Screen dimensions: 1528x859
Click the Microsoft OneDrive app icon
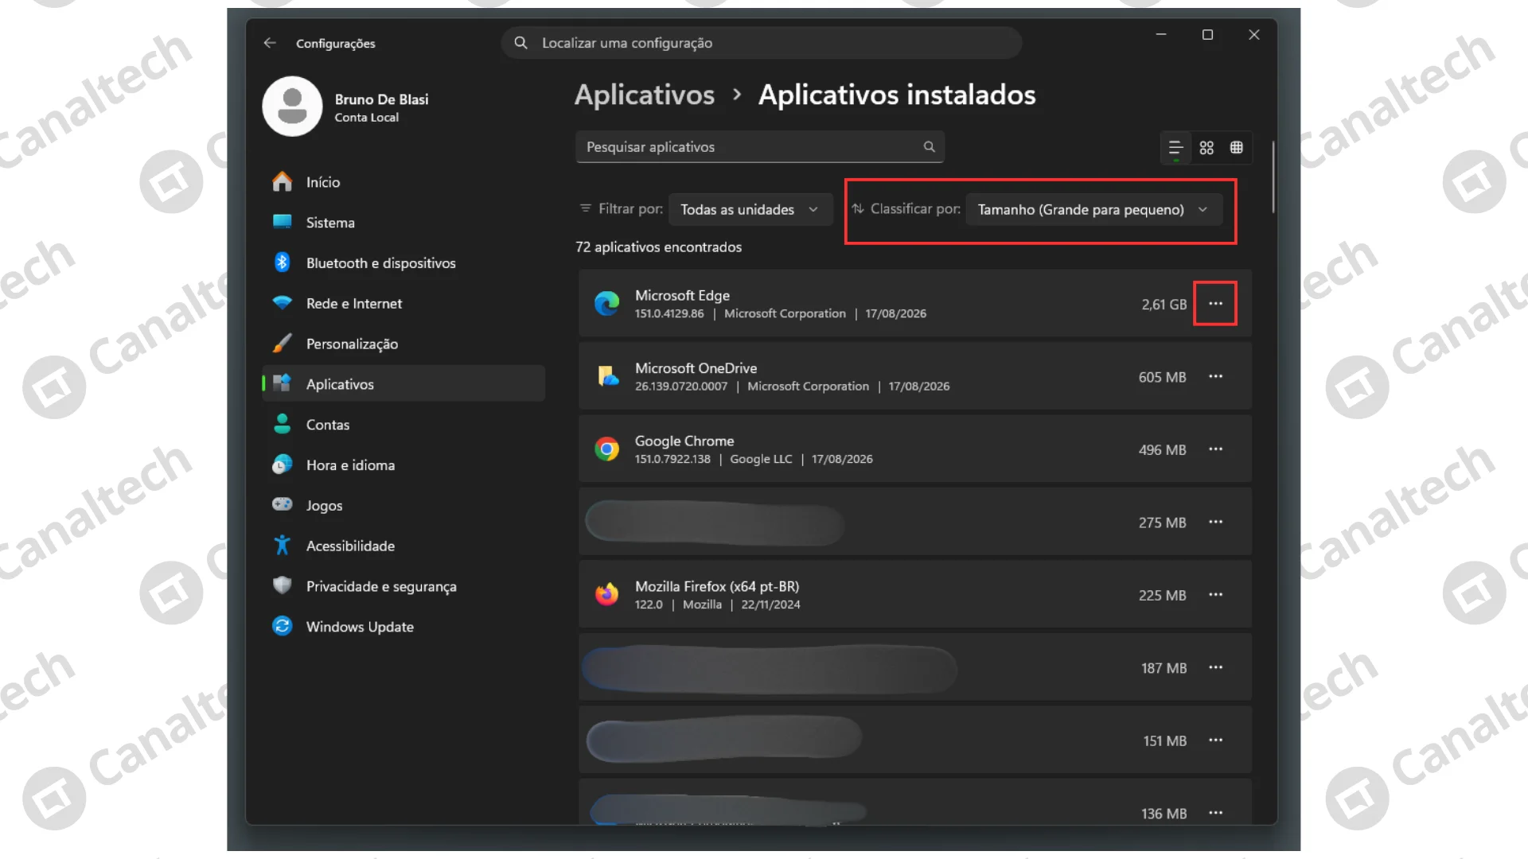pos(607,375)
